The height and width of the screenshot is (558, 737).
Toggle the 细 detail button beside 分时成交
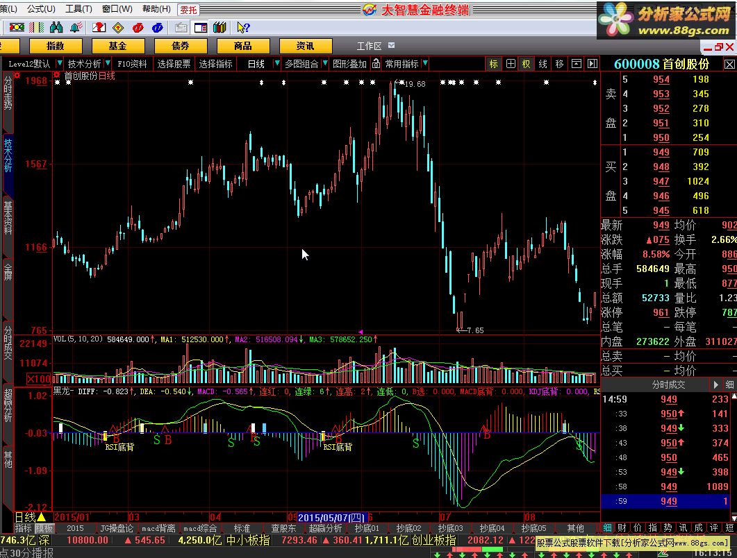pyautogui.click(x=729, y=384)
